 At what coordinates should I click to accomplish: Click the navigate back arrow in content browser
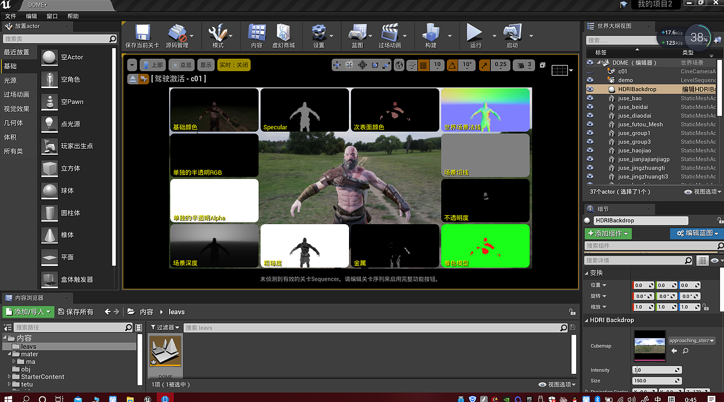pyautogui.click(x=107, y=312)
